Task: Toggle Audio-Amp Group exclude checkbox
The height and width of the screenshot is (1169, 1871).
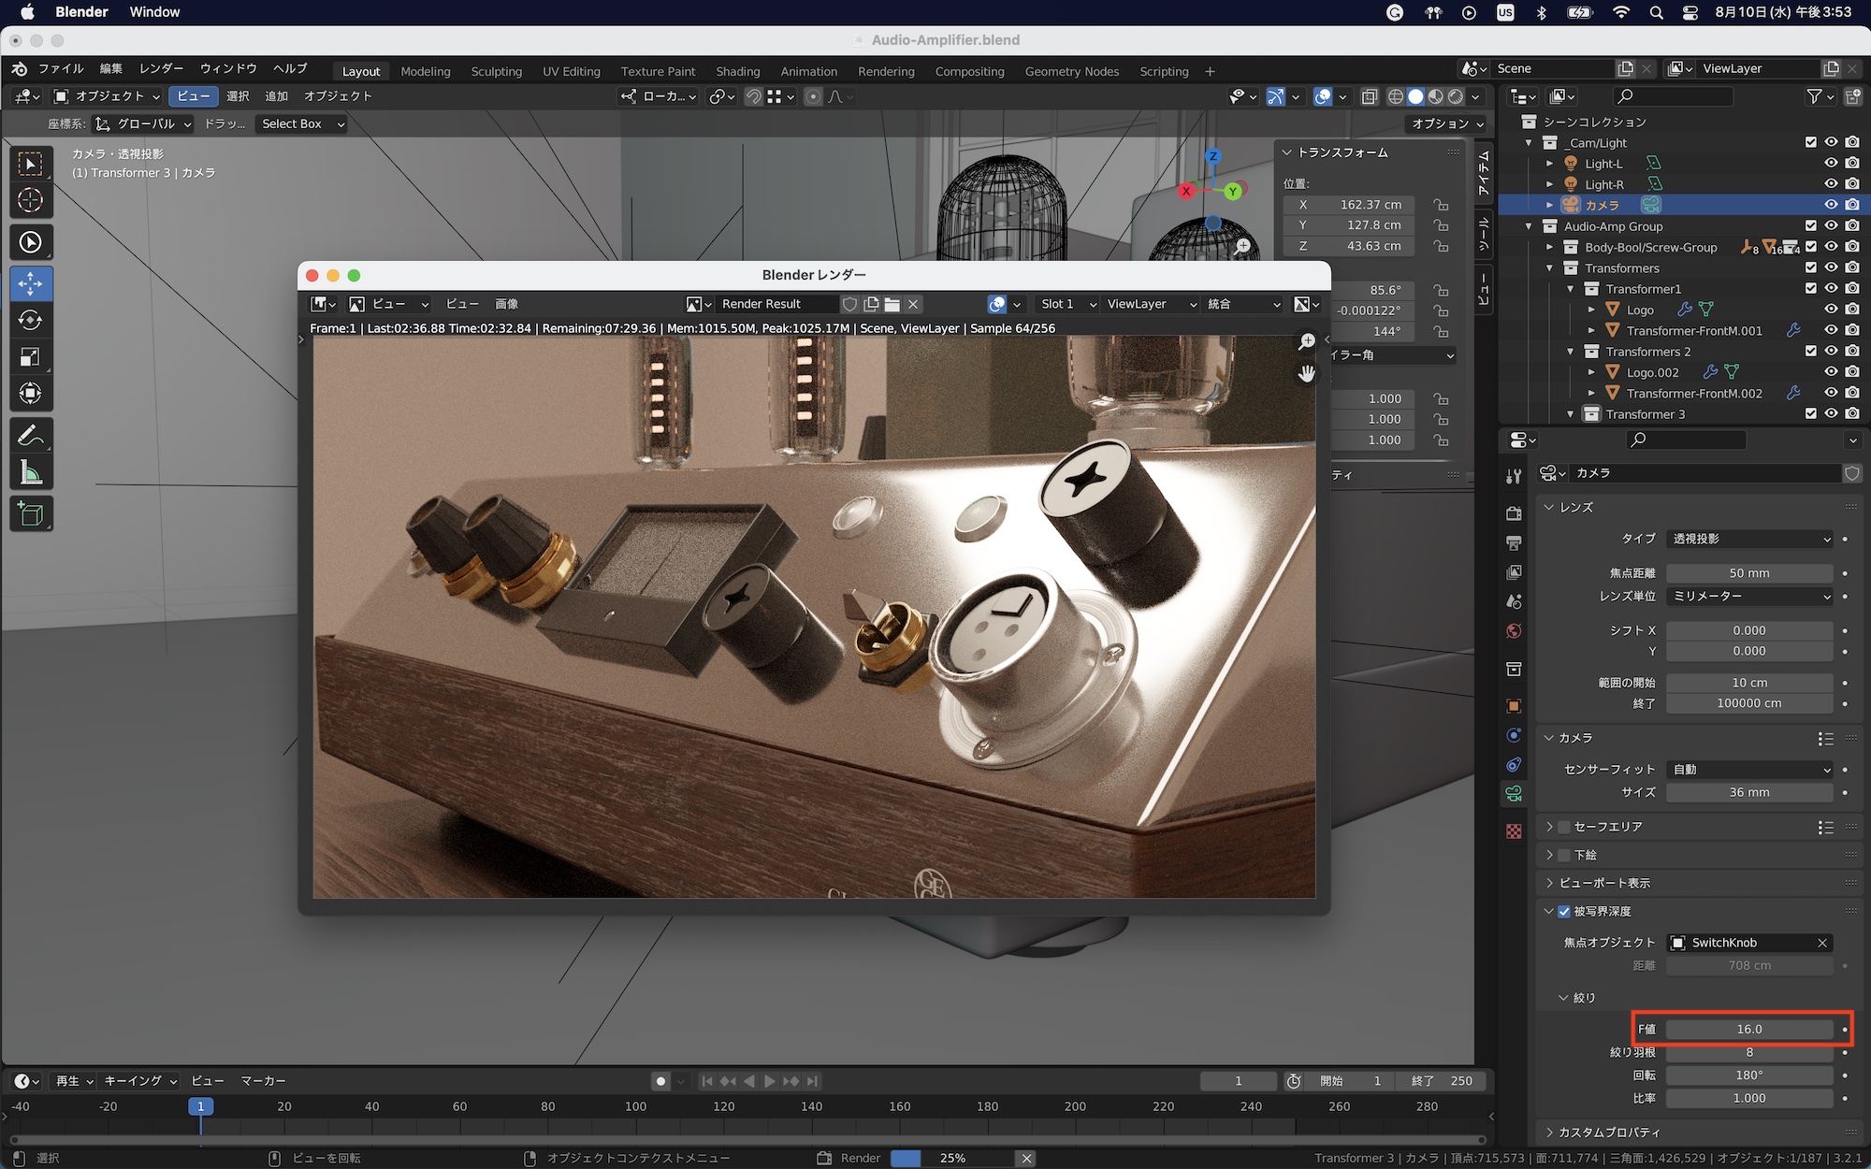Action: tap(1810, 226)
